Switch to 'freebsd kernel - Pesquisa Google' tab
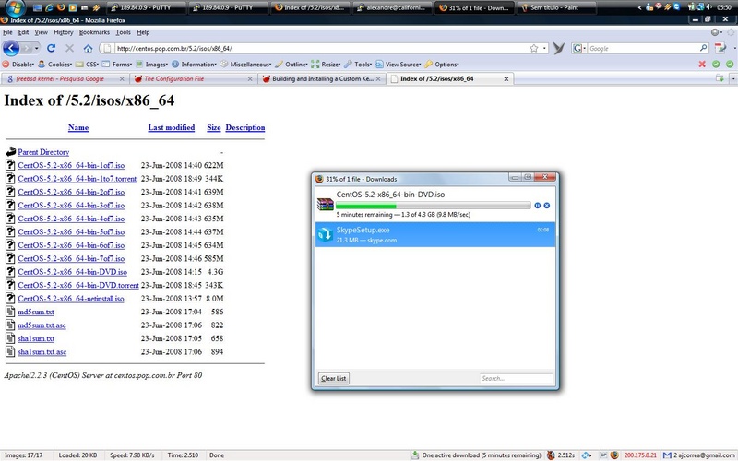The image size is (738, 461). tap(64, 79)
